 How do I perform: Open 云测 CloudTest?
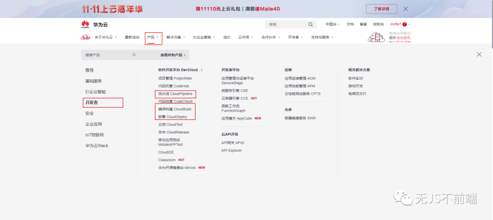170,125
